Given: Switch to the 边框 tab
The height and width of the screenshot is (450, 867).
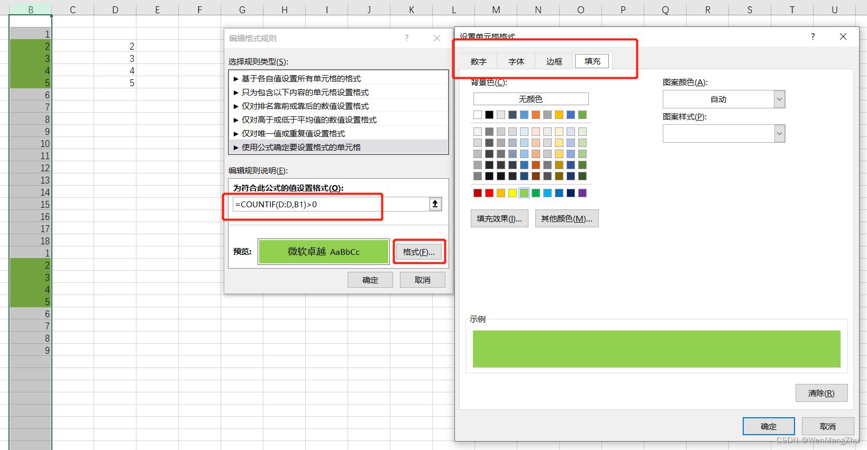Looking at the screenshot, I should click(x=554, y=61).
